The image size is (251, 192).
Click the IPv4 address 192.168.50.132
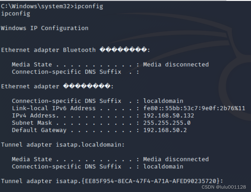(x=169, y=116)
